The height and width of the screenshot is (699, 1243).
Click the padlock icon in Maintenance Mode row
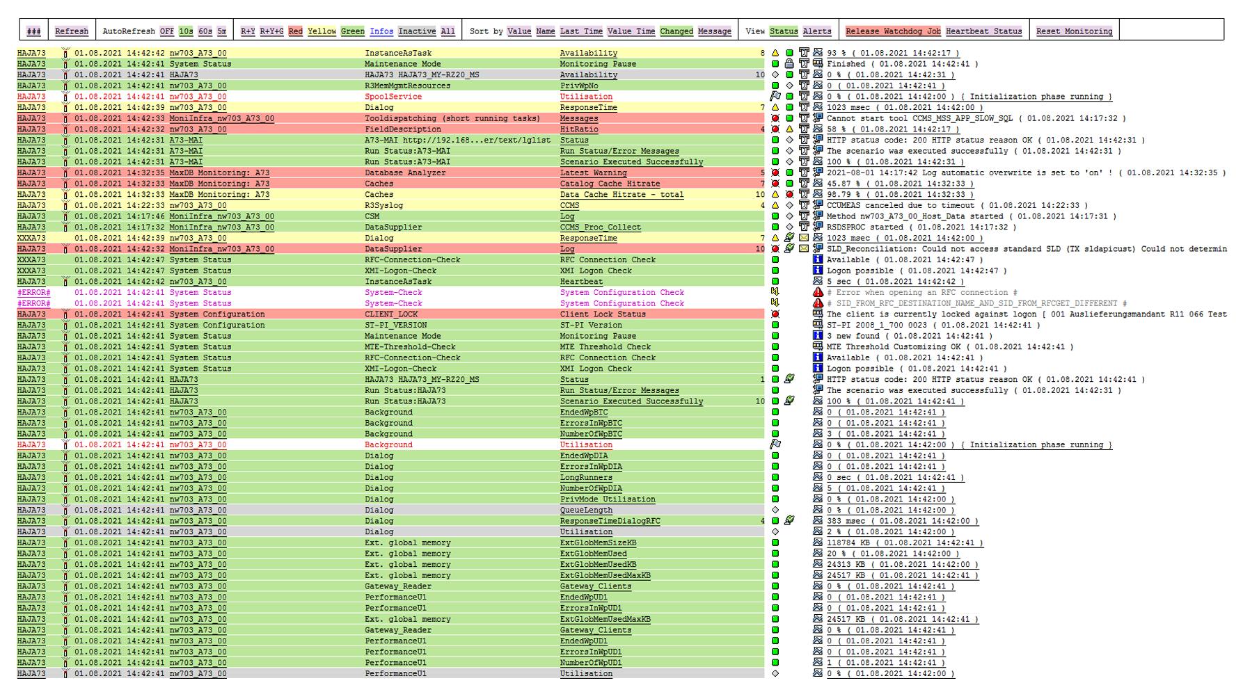[x=789, y=64]
